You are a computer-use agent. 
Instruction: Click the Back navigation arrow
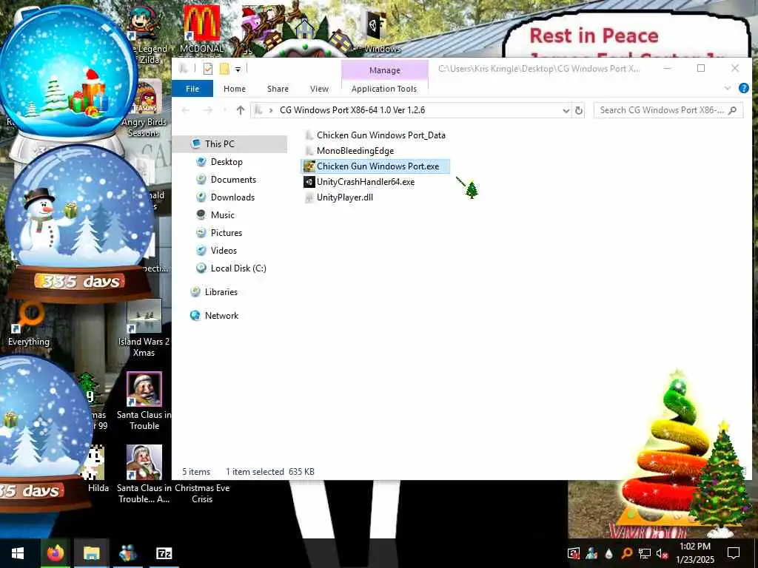[x=185, y=110]
